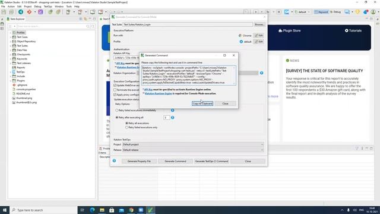Click the Keyword perspective button
380x214 pixels.
click(x=321, y=12)
